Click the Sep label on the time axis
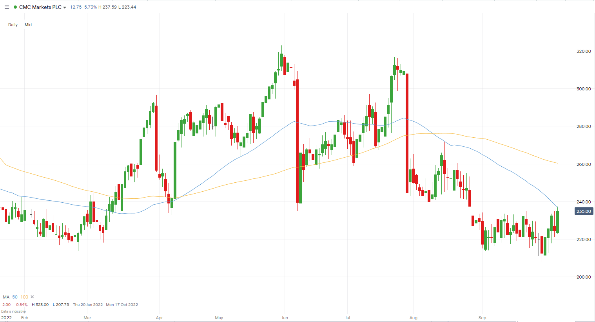Screen dimensions: 595x322 pyautogui.click(x=482, y=318)
